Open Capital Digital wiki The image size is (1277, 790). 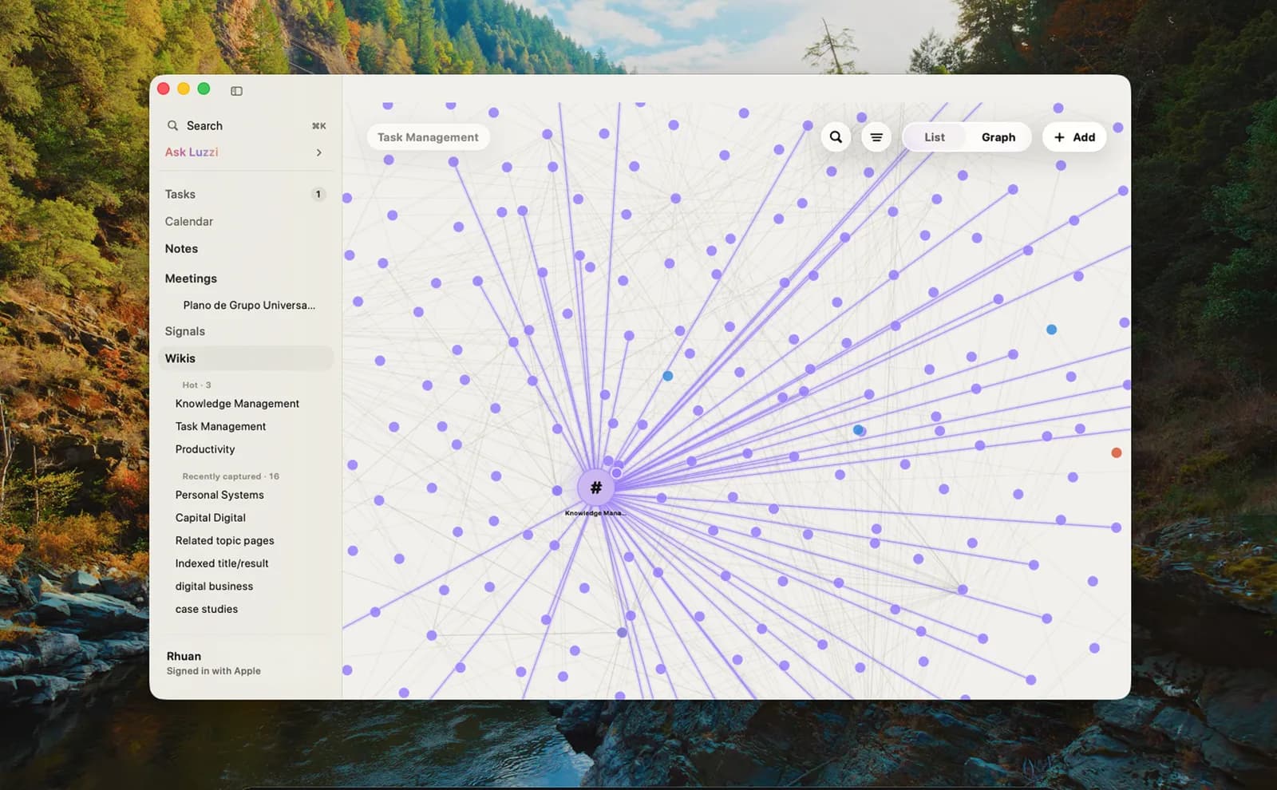(x=211, y=518)
